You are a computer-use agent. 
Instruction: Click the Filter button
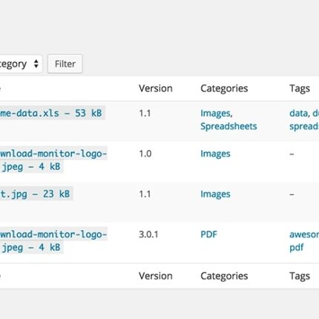(x=65, y=64)
